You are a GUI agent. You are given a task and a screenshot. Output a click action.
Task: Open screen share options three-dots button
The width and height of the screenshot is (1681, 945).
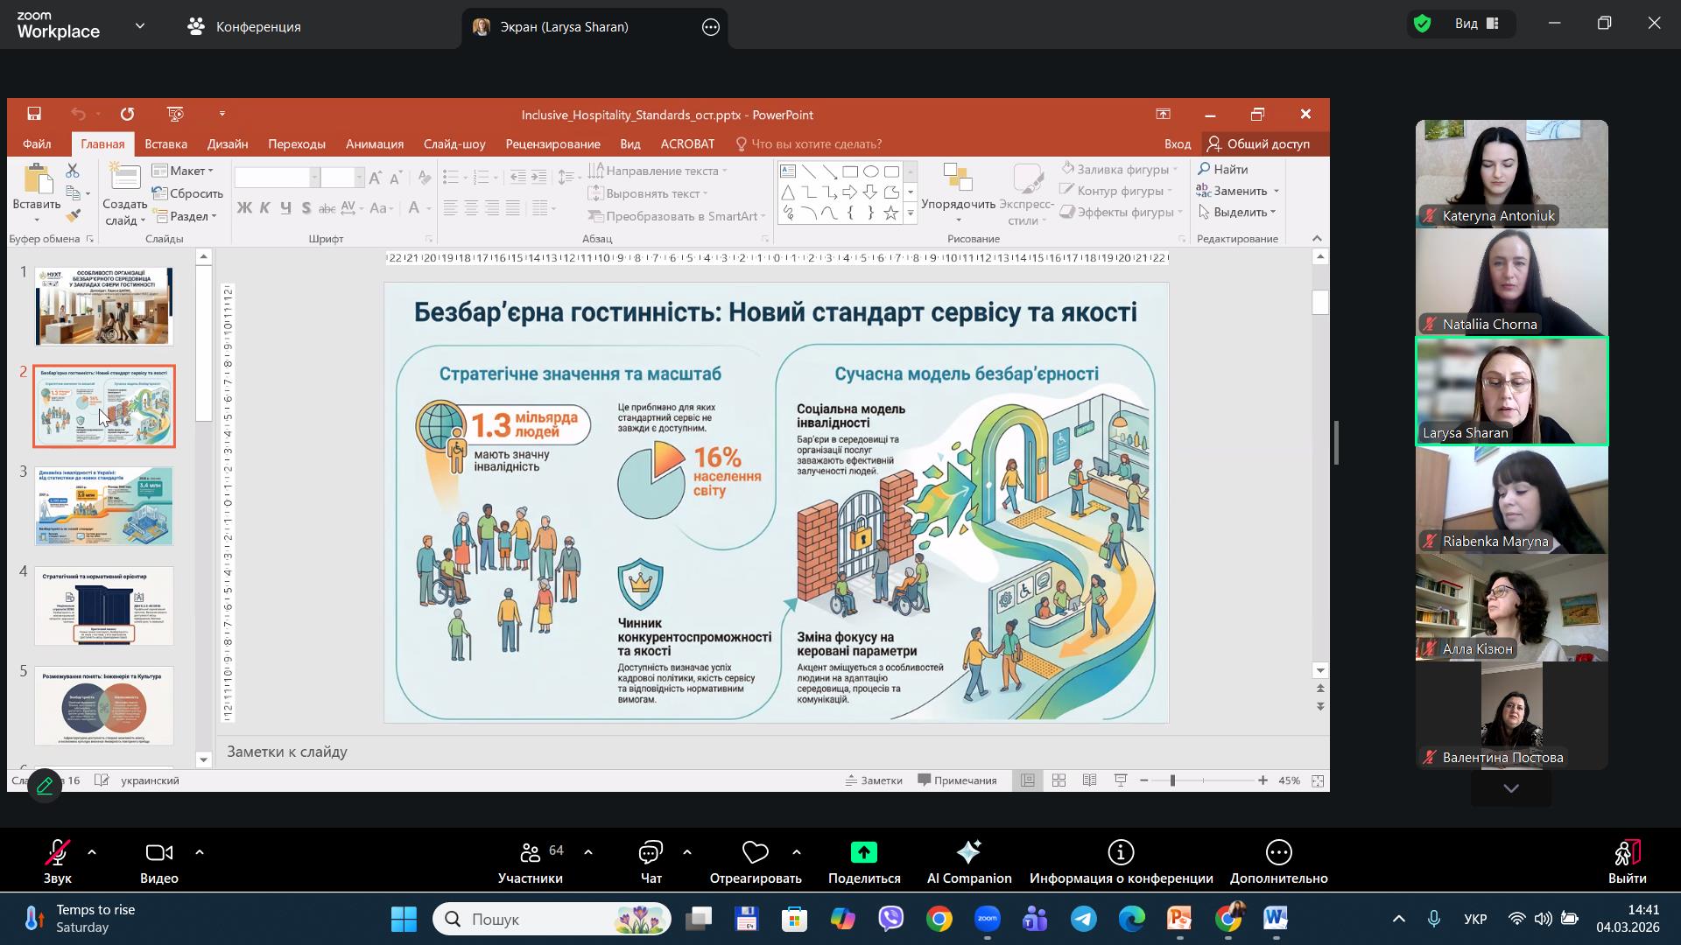coord(711,27)
